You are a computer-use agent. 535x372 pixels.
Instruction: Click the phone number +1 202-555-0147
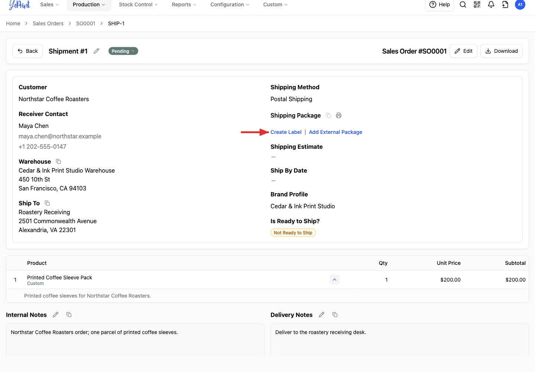pos(42,147)
